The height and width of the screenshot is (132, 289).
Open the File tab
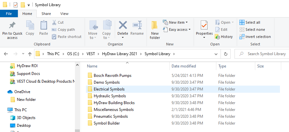point(9,14)
